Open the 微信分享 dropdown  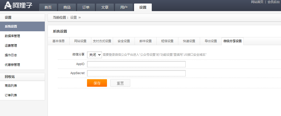(x=94, y=55)
